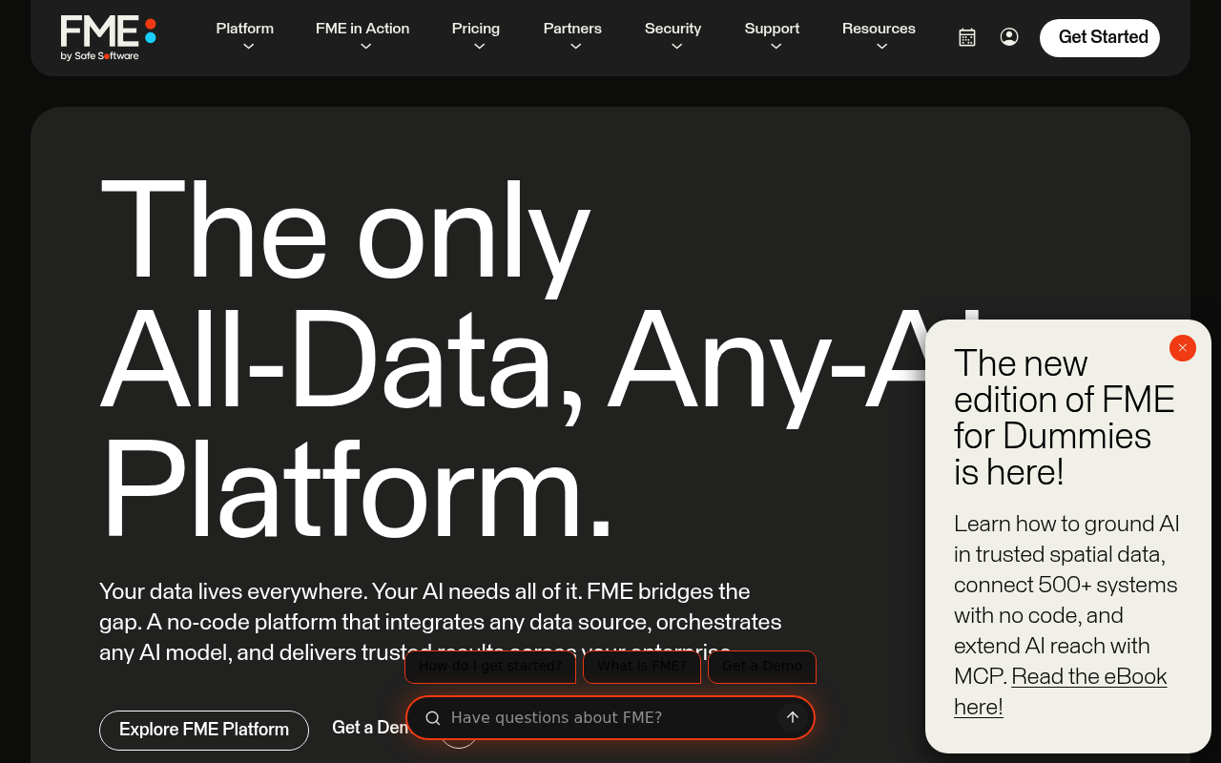Click the Get a Demo link beside Explore
Screen dimensions: 1221x763
370,728
